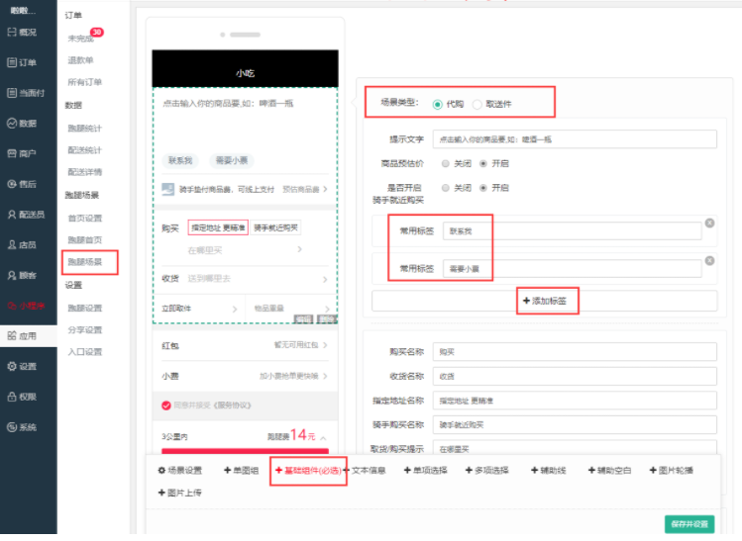Click 保存并设置 green button

[x=689, y=524]
